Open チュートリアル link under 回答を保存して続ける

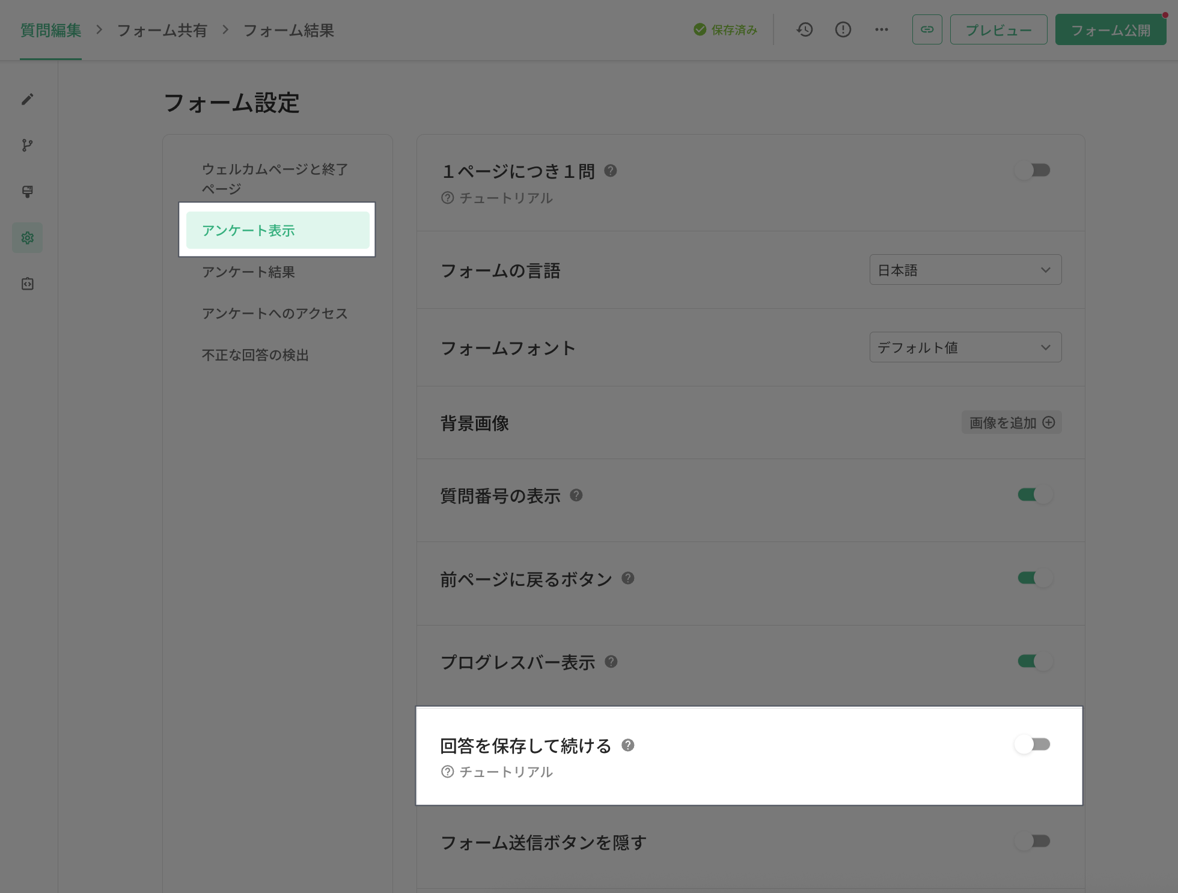497,772
